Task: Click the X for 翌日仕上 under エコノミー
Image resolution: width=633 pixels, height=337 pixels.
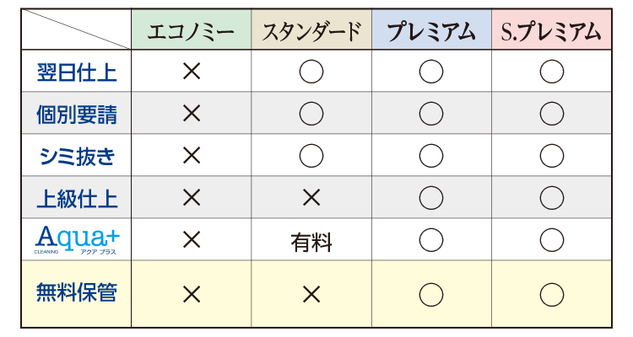Action: tap(192, 72)
